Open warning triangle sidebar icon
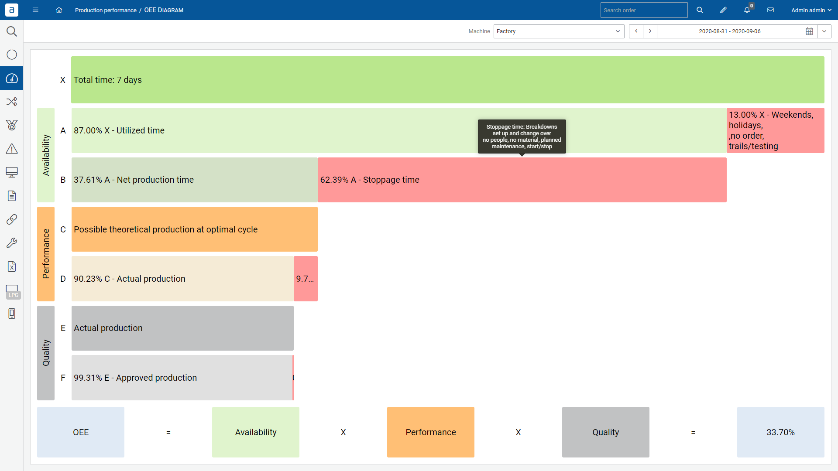 pyautogui.click(x=12, y=149)
